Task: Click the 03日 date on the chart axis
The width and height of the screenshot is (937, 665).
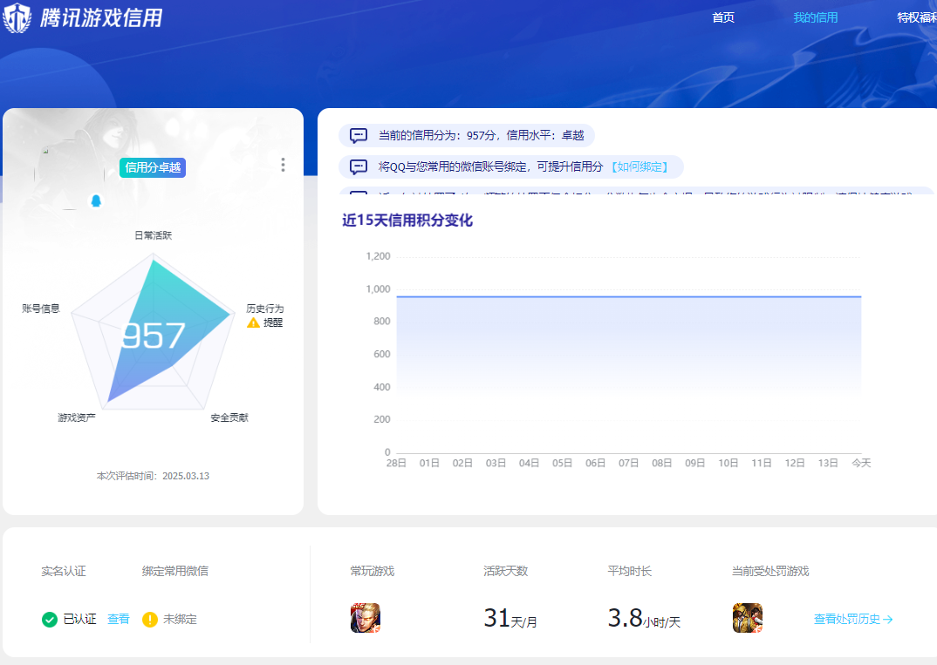Action: click(x=496, y=463)
